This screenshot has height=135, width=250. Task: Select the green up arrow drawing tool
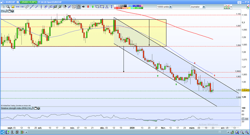[x=93, y=7]
